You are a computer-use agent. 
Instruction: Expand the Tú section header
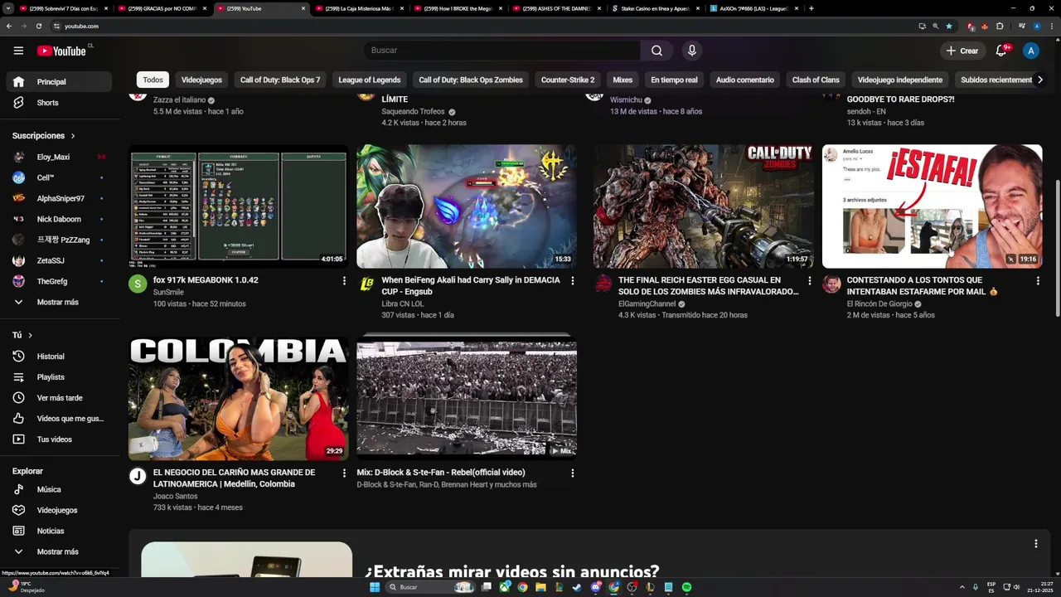pos(22,335)
